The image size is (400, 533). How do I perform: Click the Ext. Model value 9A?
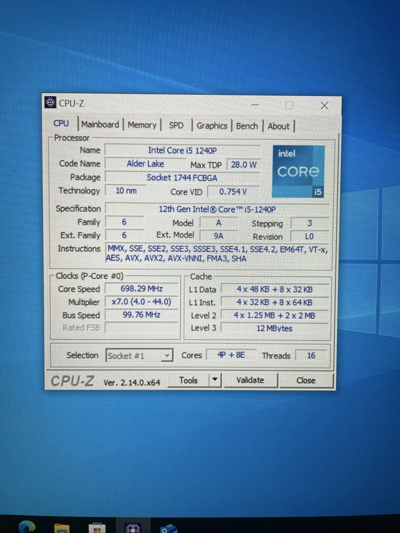coord(218,236)
